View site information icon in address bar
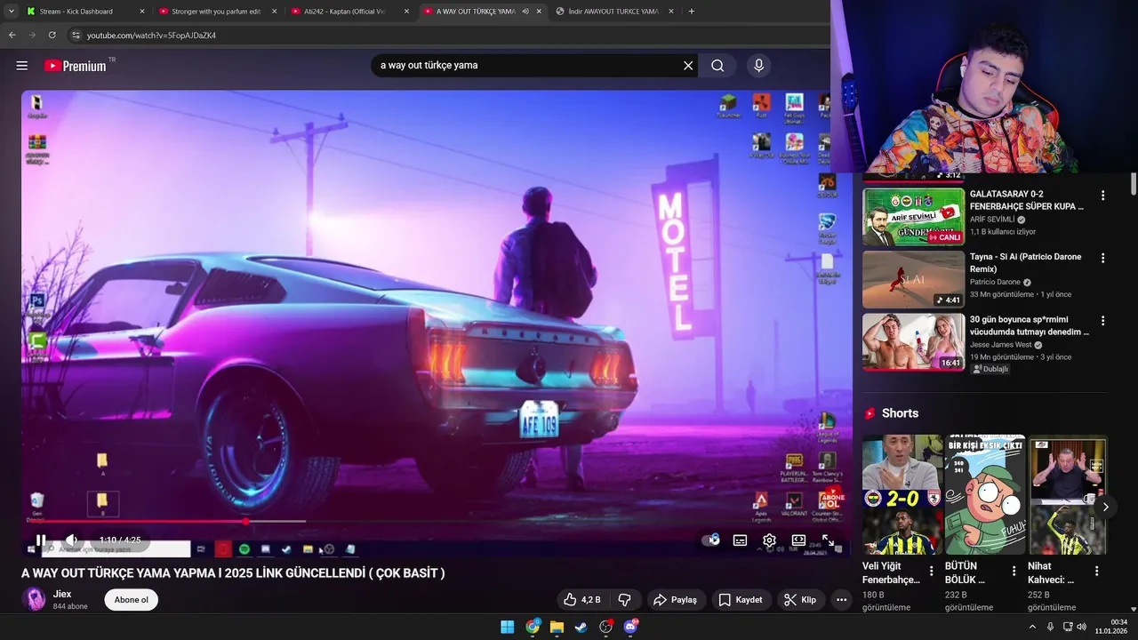 tap(76, 35)
